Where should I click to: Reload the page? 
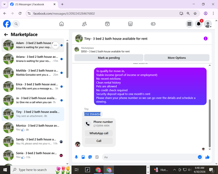pyautogui.click(x=20, y=13)
